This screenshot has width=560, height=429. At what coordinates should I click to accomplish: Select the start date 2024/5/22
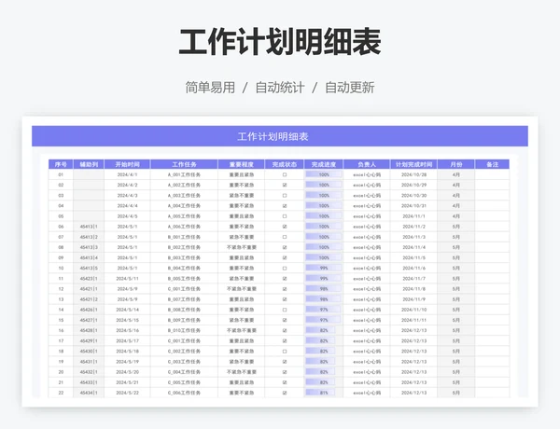pos(127,393)
